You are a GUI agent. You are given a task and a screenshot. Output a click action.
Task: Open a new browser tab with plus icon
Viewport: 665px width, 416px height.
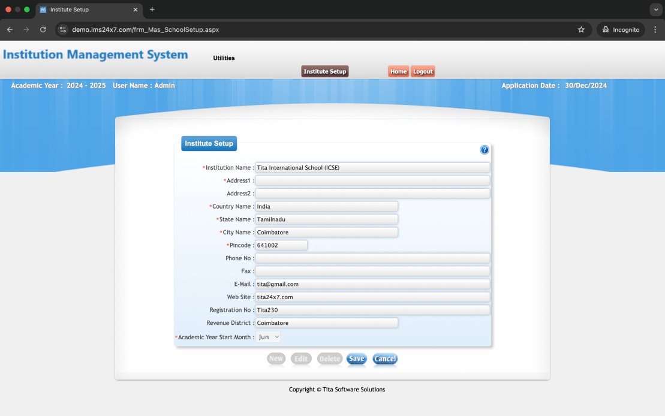[x=152, y=10]
